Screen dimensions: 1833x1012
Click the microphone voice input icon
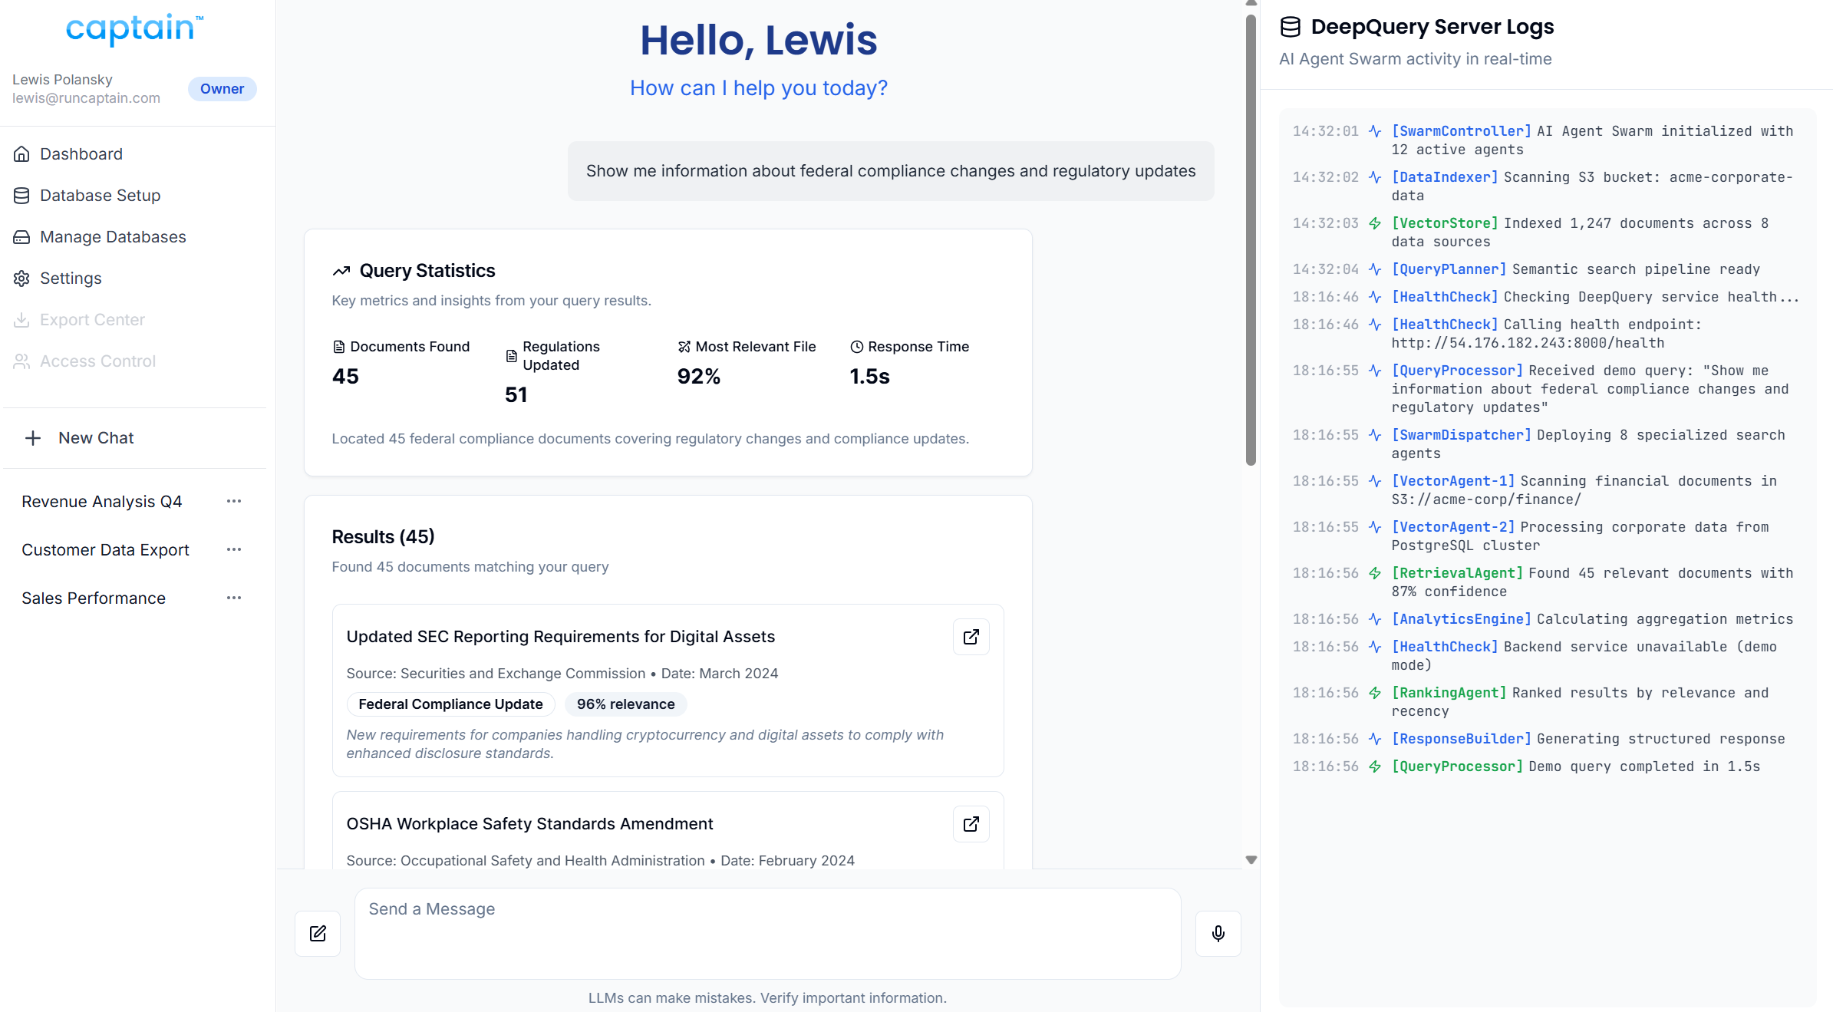(1218, 933)
